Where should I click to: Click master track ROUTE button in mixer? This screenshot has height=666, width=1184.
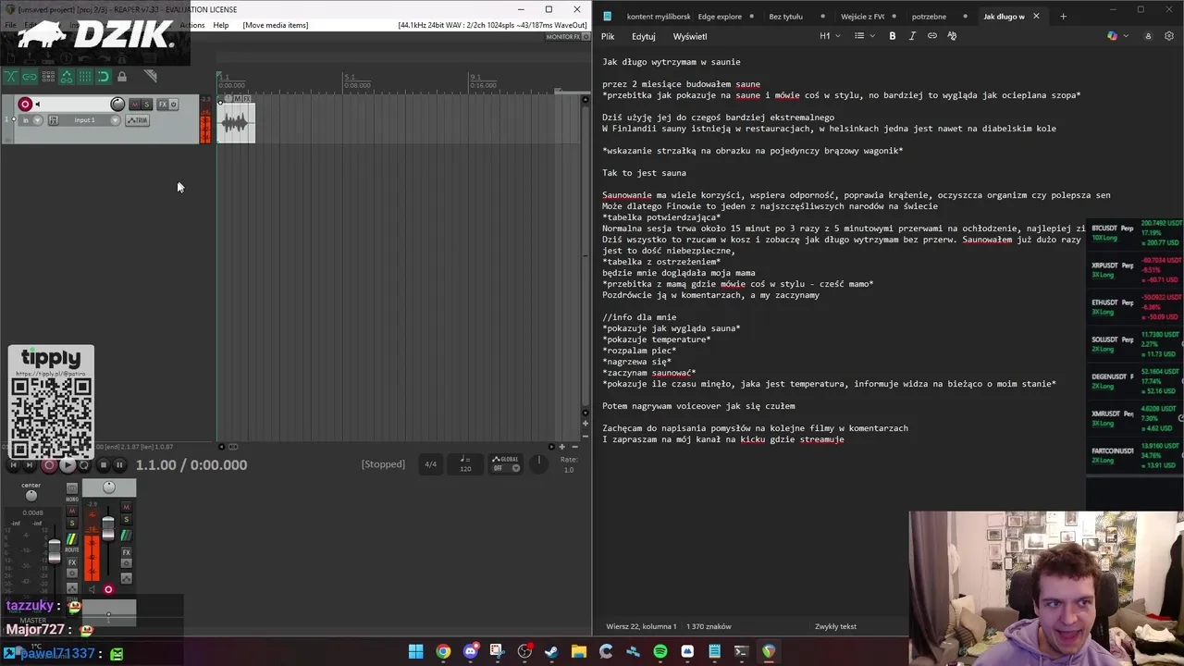pos(72,541)
